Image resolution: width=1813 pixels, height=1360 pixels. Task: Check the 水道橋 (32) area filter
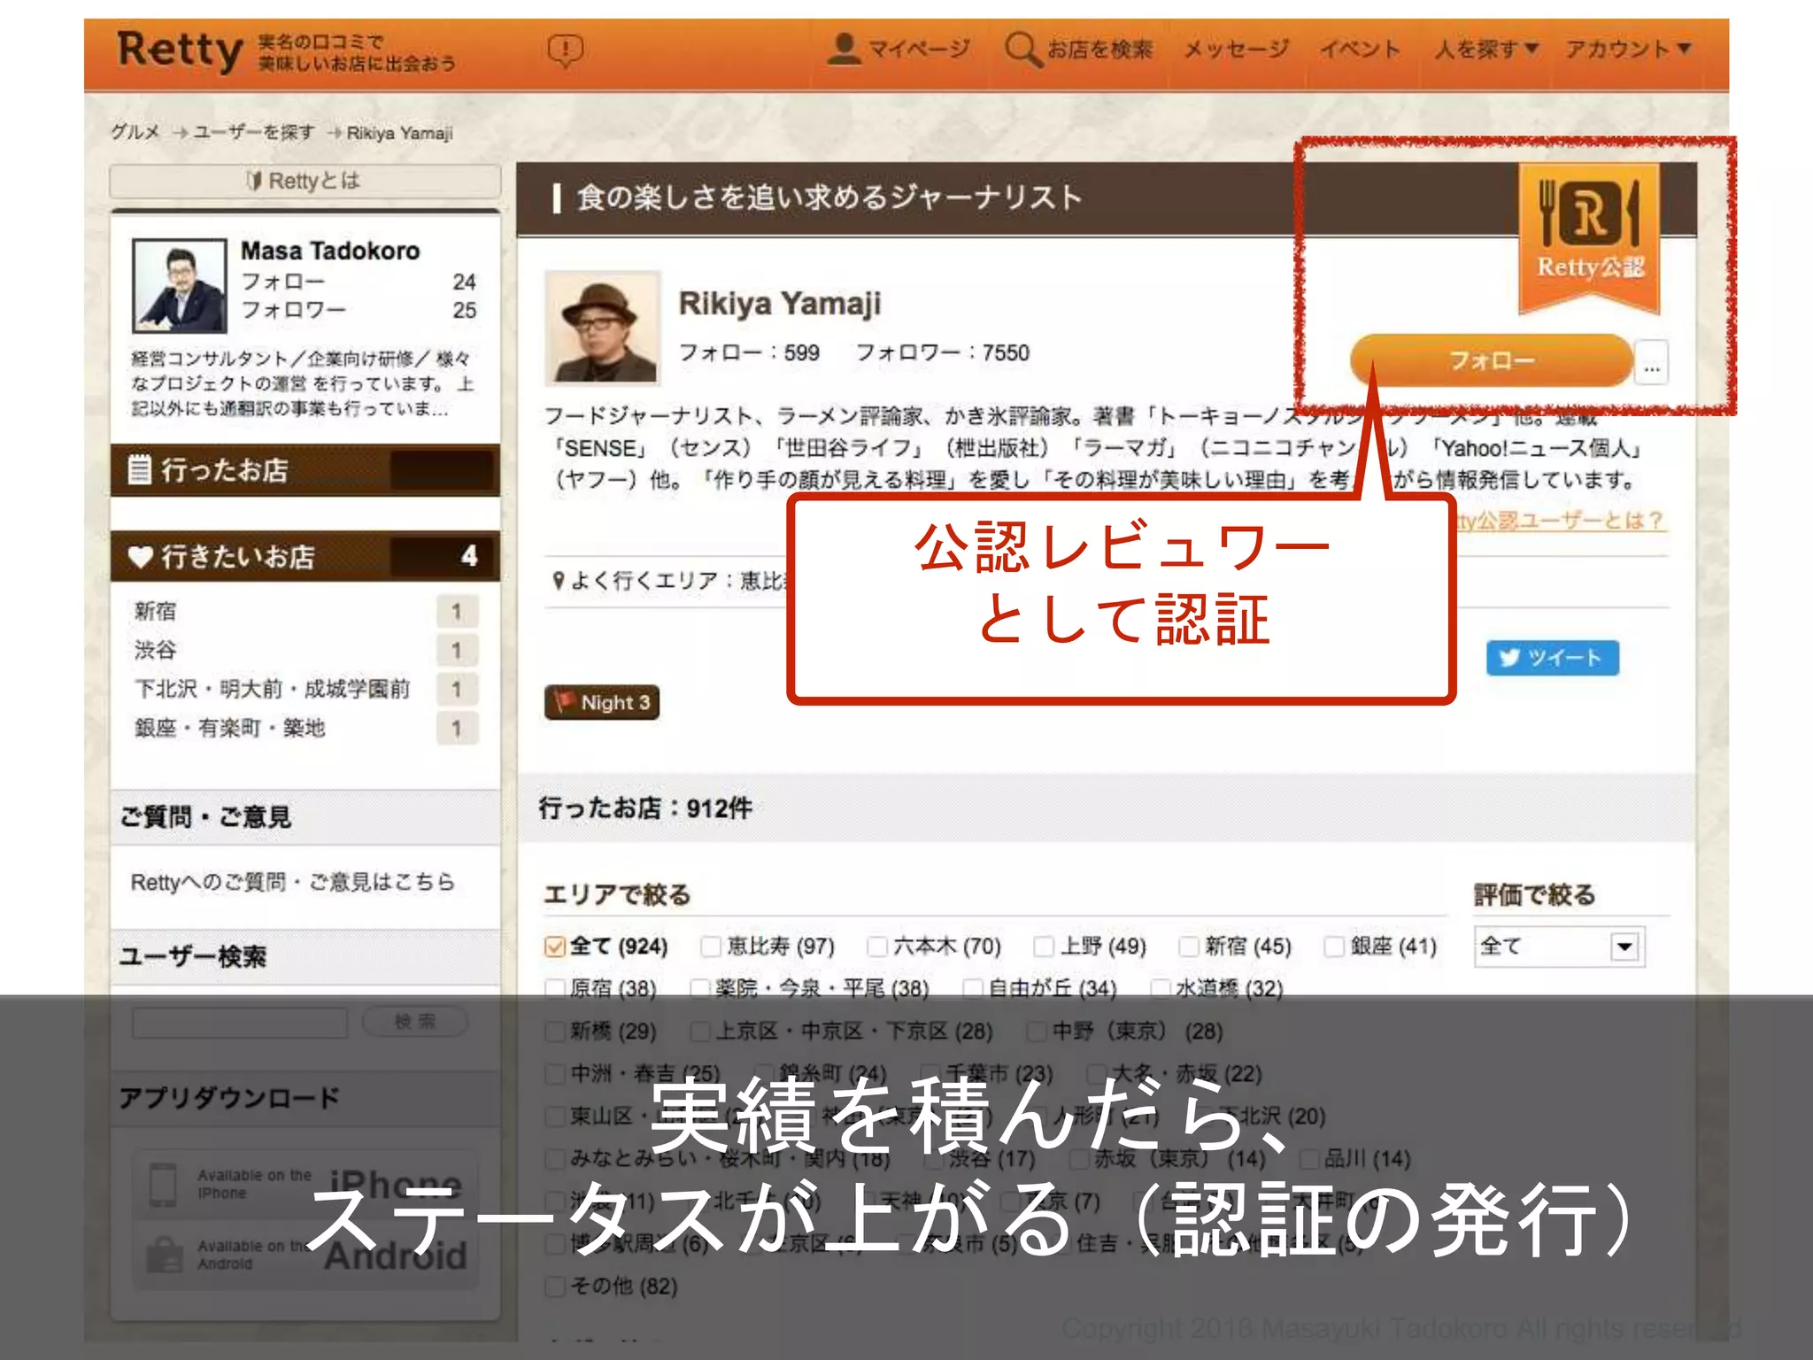[1160, 988]
